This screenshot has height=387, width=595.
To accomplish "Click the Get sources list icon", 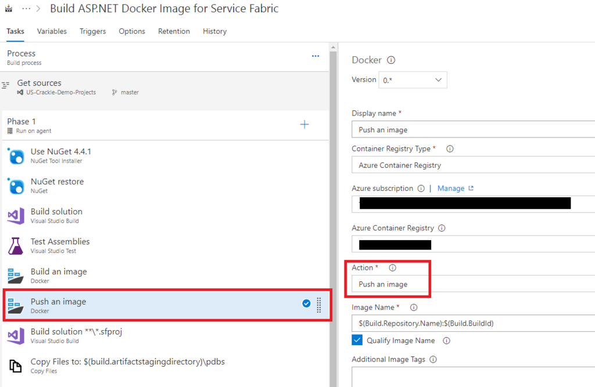I will 5,85.
